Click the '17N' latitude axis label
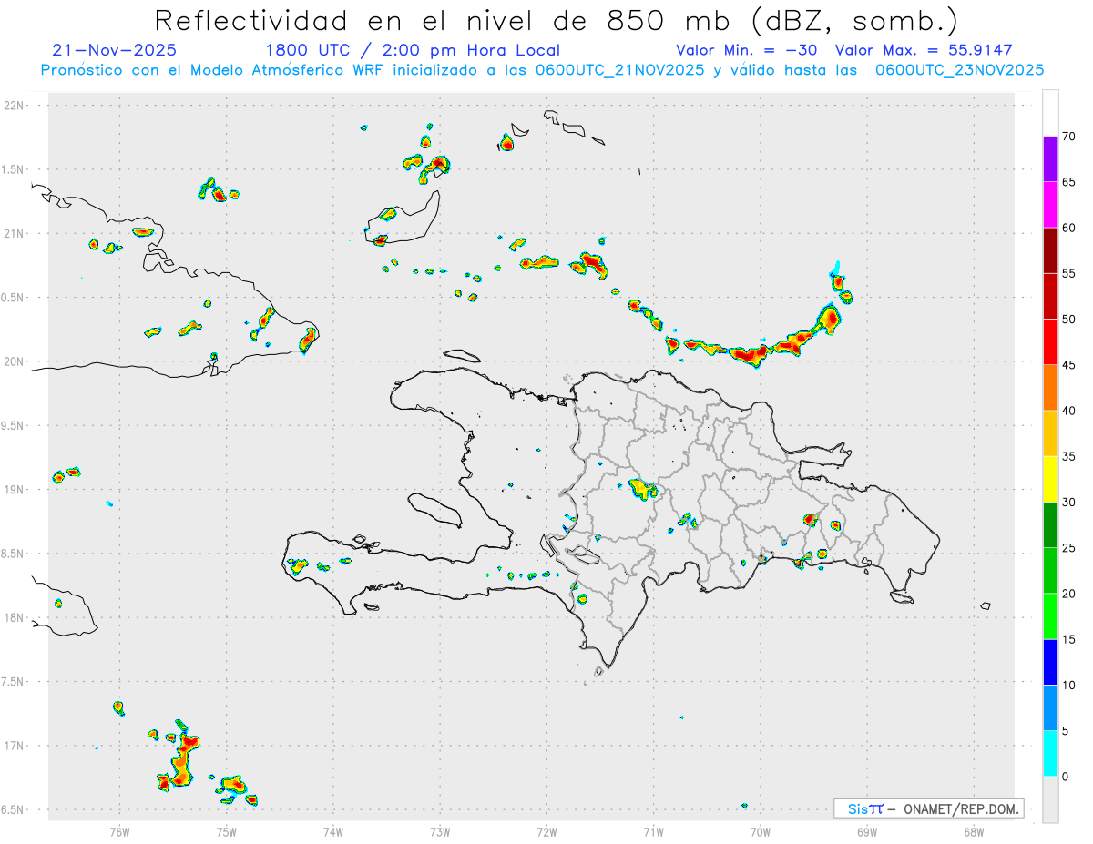This screenshot has height=844, width=1093. tap(15, 746)
